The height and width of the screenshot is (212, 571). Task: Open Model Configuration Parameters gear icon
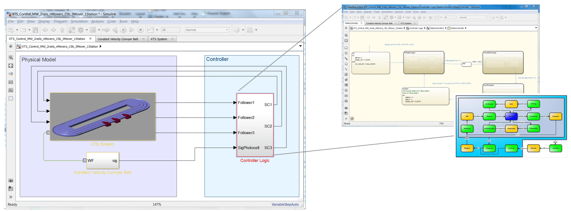pyautogui.click(x=81, y=30)
